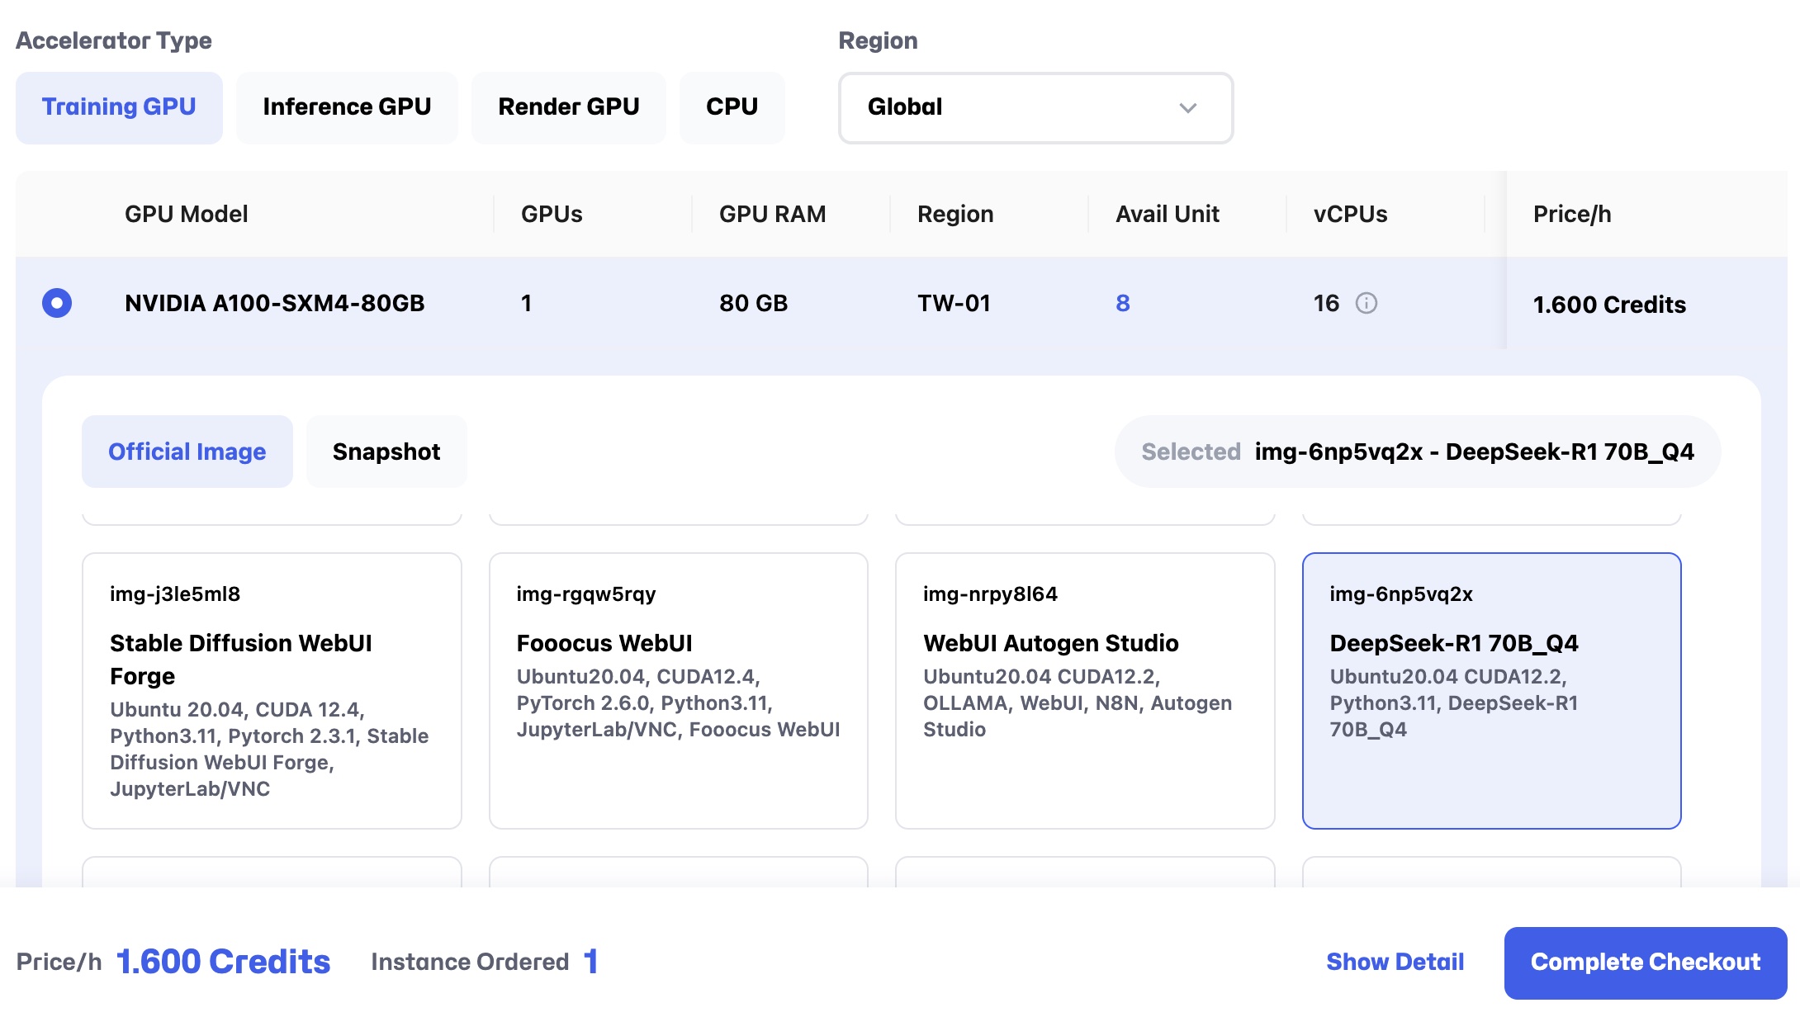Open the Snapshot tab
The height and width of the screenshot is (1017, 1800).
[x=386, y=452]
